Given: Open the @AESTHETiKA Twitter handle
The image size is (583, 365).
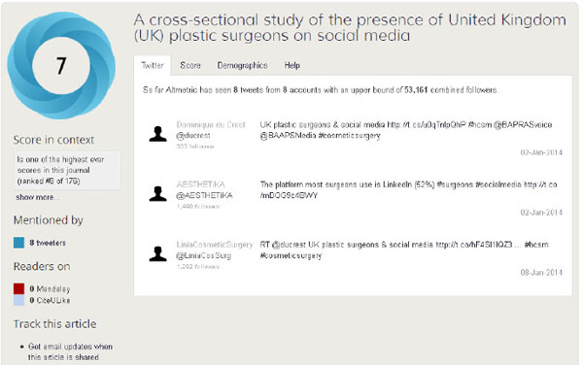Looking at the screenshot, I should coord(204,195).
